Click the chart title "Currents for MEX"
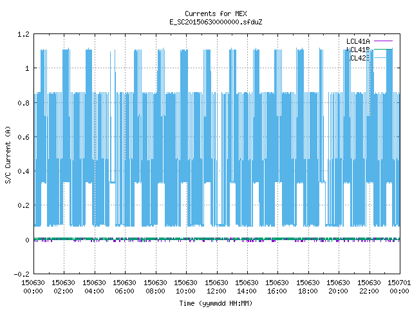This screenshot has width=412, height=309. pos(216,14)
